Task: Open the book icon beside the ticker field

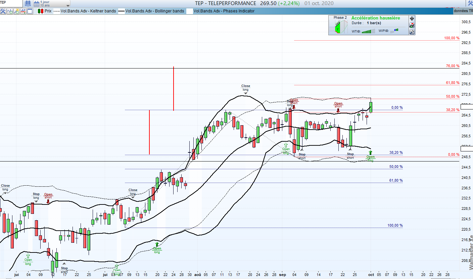Action: pos(28,4)
